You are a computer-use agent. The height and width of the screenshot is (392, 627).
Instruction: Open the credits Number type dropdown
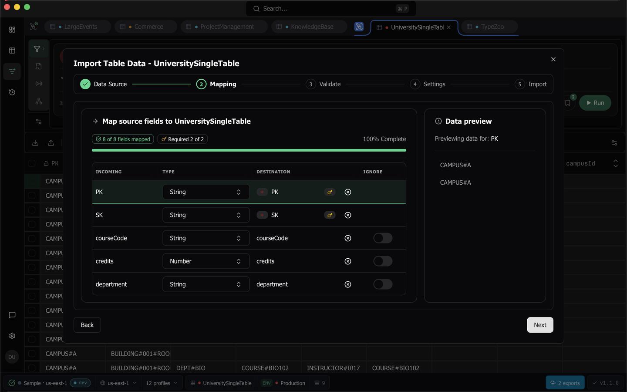click(x=206, y=261)
